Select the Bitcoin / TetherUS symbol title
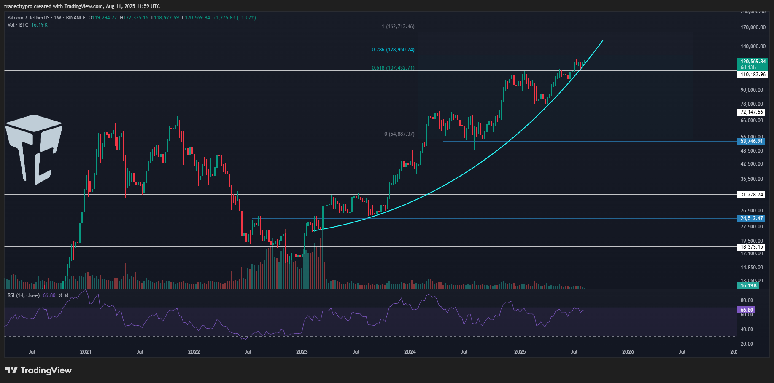774x383 pixels. click(x=28, y=18)
